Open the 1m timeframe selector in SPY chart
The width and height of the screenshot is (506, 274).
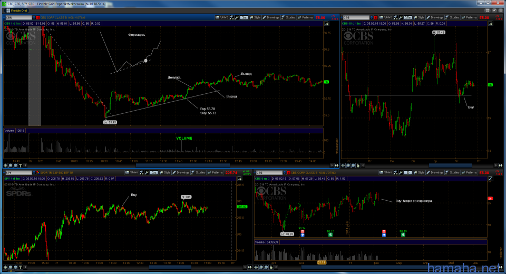point(153,173)
